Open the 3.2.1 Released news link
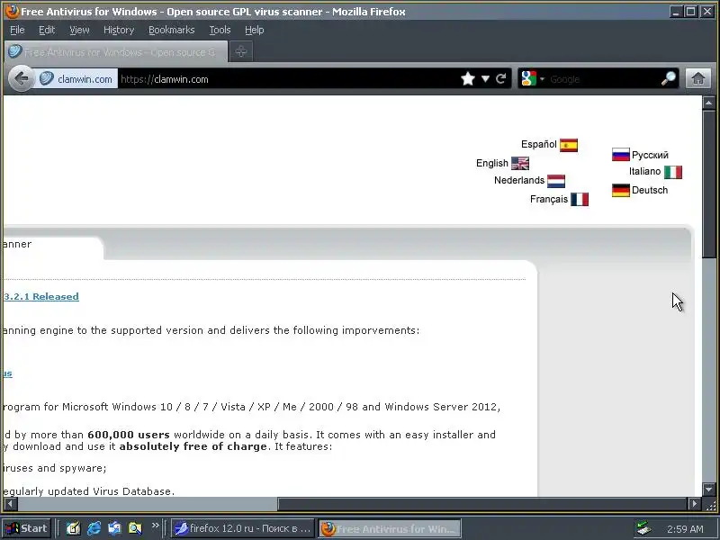The height and width of the screenshot is (540, 720). (41, 297)
